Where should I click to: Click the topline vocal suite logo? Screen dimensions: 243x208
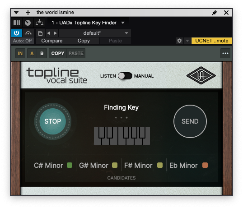pyautogui.click(x=57, y=76)
